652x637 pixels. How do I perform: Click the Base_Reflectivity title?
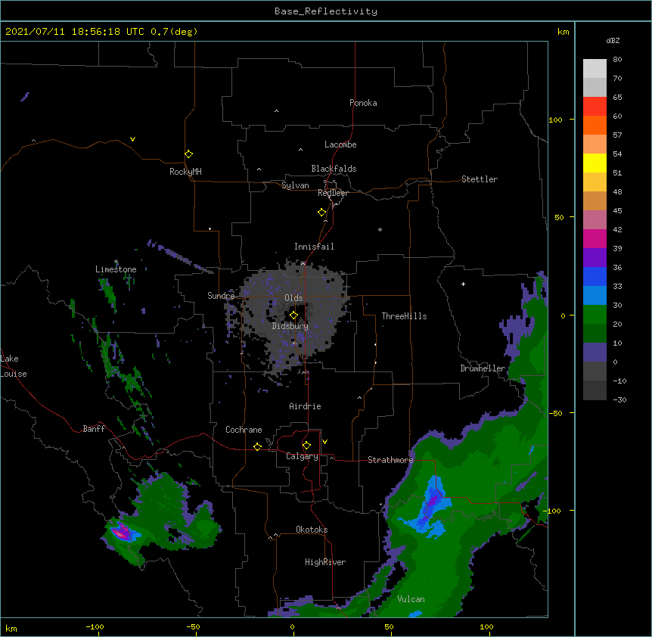326,11
